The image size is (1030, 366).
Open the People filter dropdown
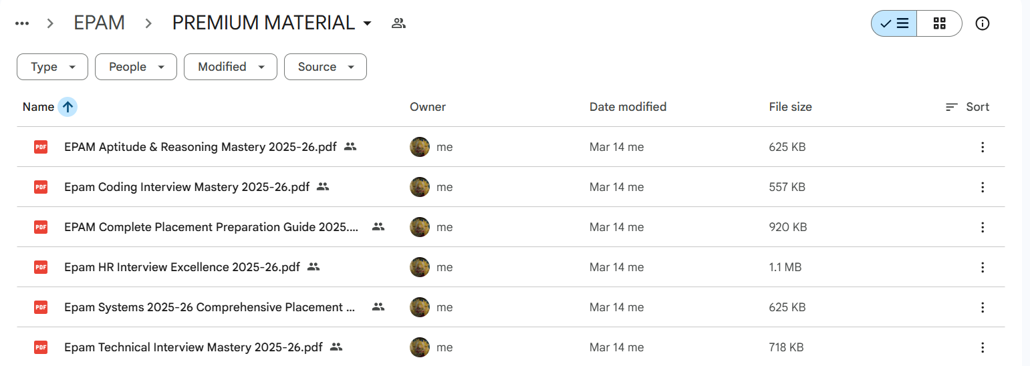136,67
